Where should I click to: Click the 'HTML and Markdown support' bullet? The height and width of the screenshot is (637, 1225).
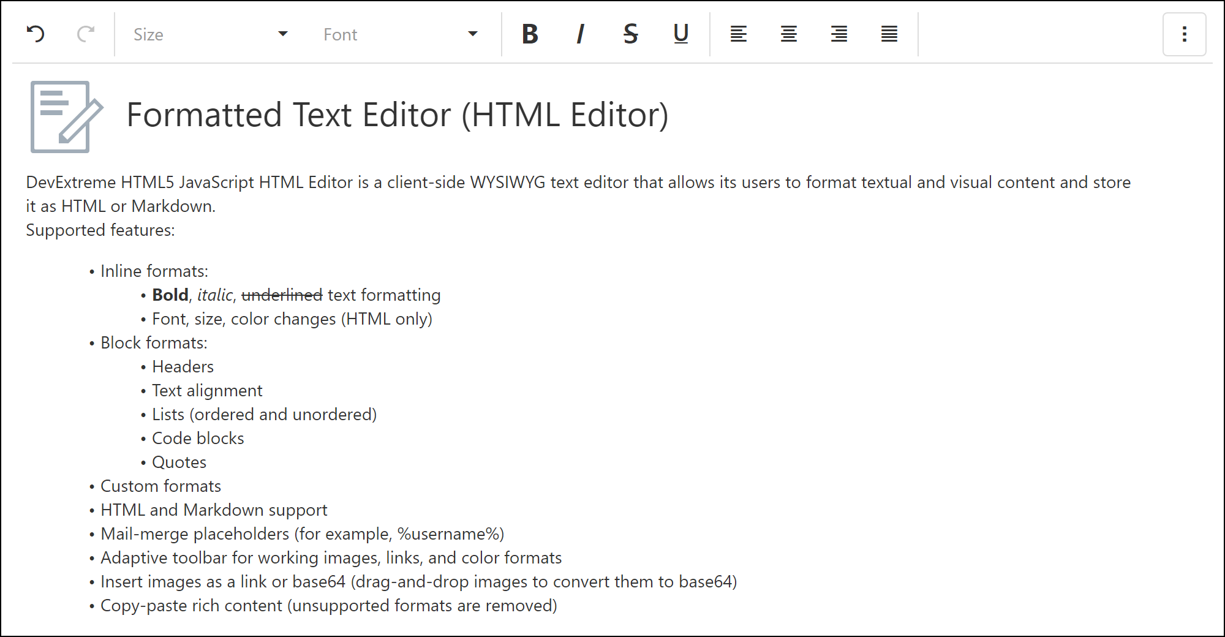[x=214, y=510]
